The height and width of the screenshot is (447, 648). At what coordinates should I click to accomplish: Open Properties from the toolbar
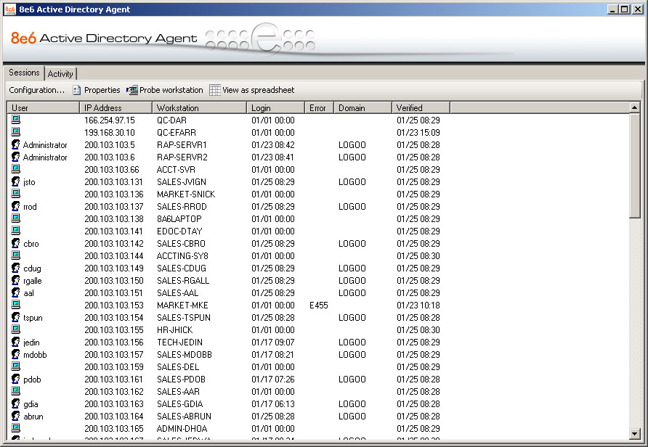click(97, 90)
